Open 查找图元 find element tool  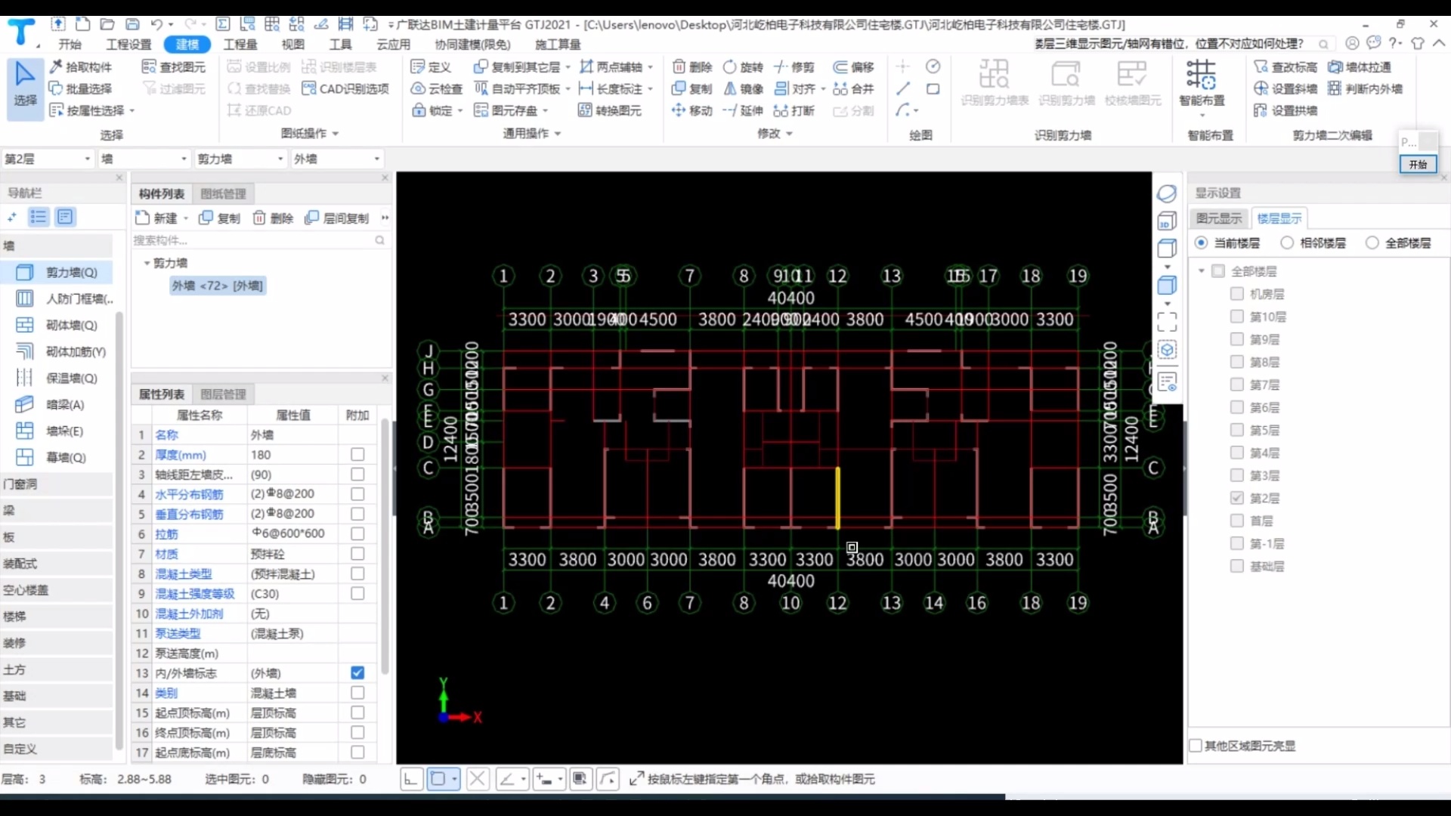pyautogui.click(x=174, y=66)
